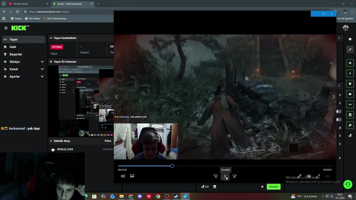The width and height of the screenshot is (356, 200).
Task: Open File Explorer from the taskbar
Action: pyautogui.click(x=122, y=196)
